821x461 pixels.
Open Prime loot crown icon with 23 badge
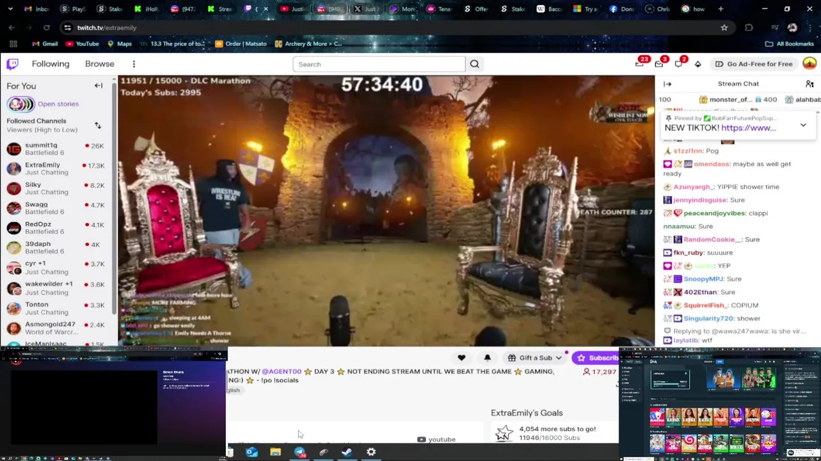pos(640,63)
